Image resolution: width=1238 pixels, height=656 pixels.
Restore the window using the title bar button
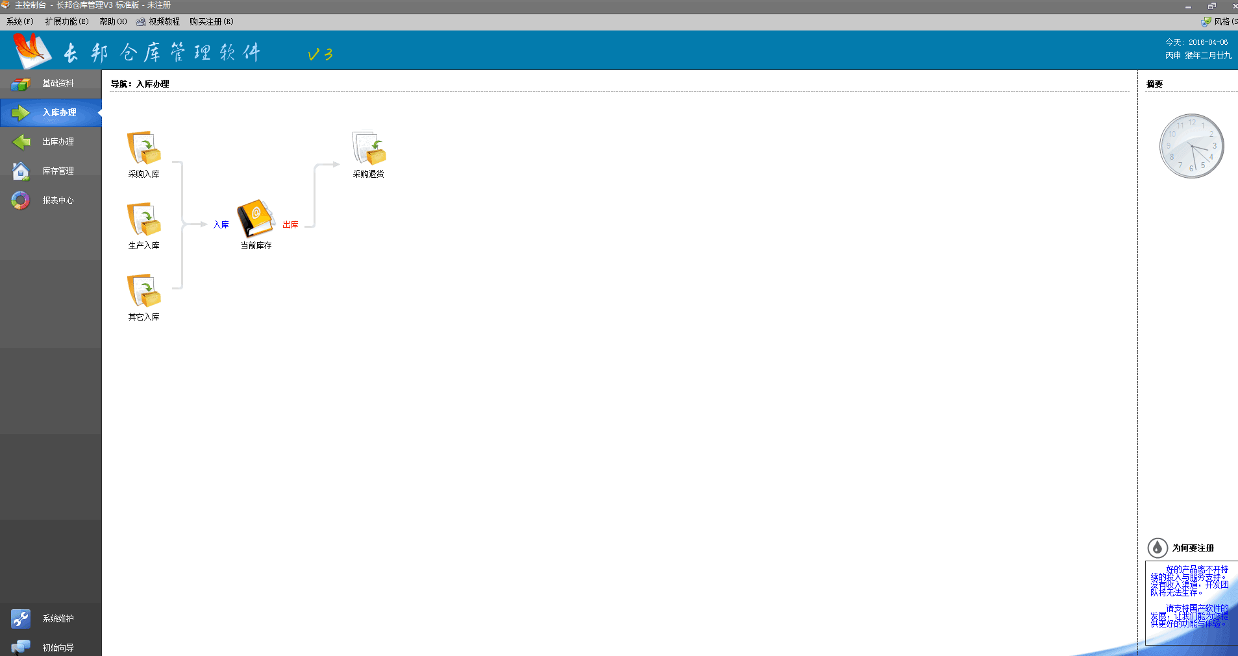pyautogui.click(x=1211, y=6)
